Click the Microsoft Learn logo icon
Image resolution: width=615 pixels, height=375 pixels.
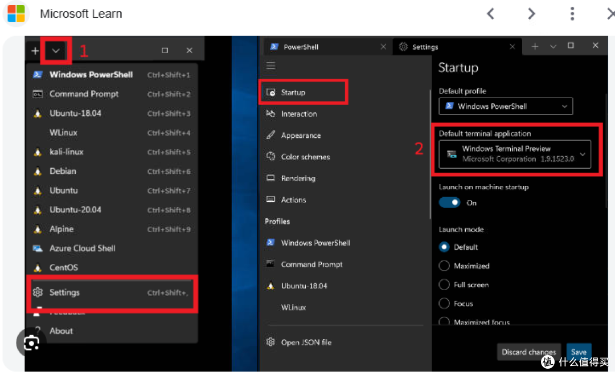(x=16, y=14)
